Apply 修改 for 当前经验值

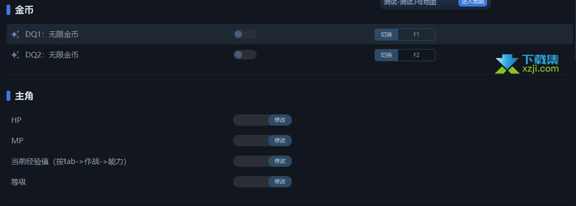coord(280,161)
